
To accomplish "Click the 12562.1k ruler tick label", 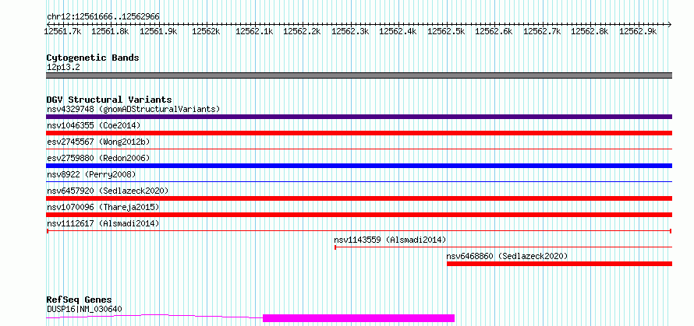I will (x=254, y=31).
